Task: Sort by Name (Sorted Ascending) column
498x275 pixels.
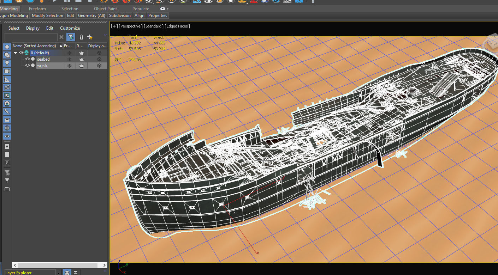Action: point(37,46)
